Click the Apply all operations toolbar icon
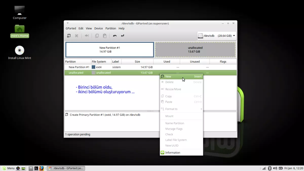The height and width of the screenshot is (171, 304). pyautogui.click(x=123, y=36)
